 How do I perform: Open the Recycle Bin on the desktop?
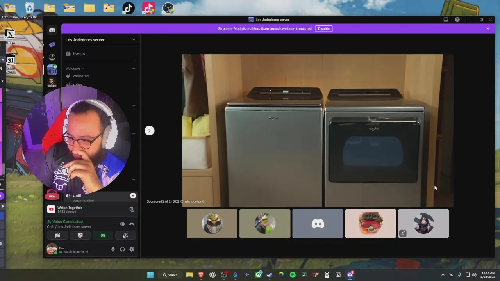[30, 10]
